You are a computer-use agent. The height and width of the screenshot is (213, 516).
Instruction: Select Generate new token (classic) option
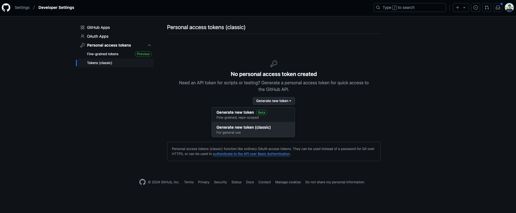[x=253, y=130]
